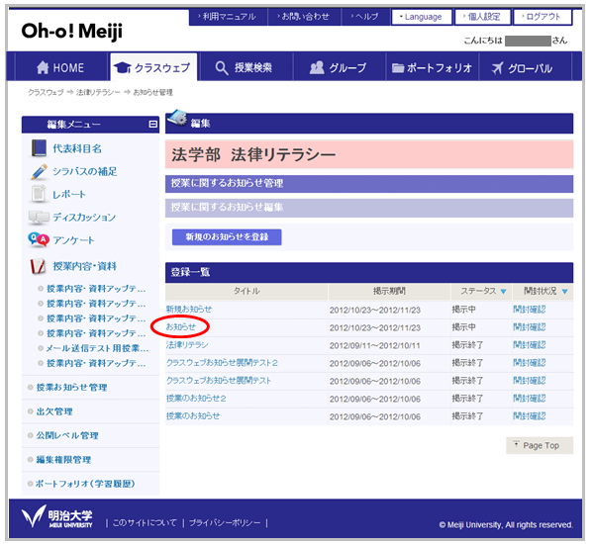
Task: Click the グローバル airplane icon
Action: point(497,68)
